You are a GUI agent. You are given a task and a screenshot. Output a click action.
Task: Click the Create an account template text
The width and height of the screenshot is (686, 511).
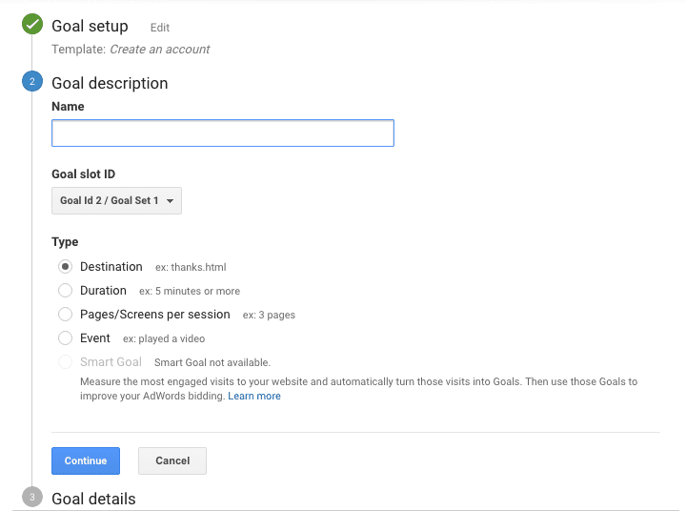[x=159, y=49]
